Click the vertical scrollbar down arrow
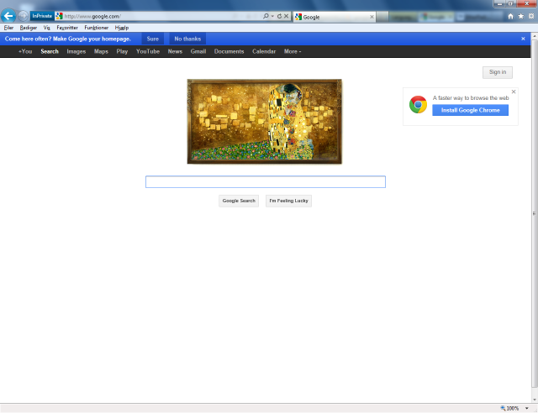The height and width of the screenshot is (413, 538). pyautogui.click(x=535, y=400)
